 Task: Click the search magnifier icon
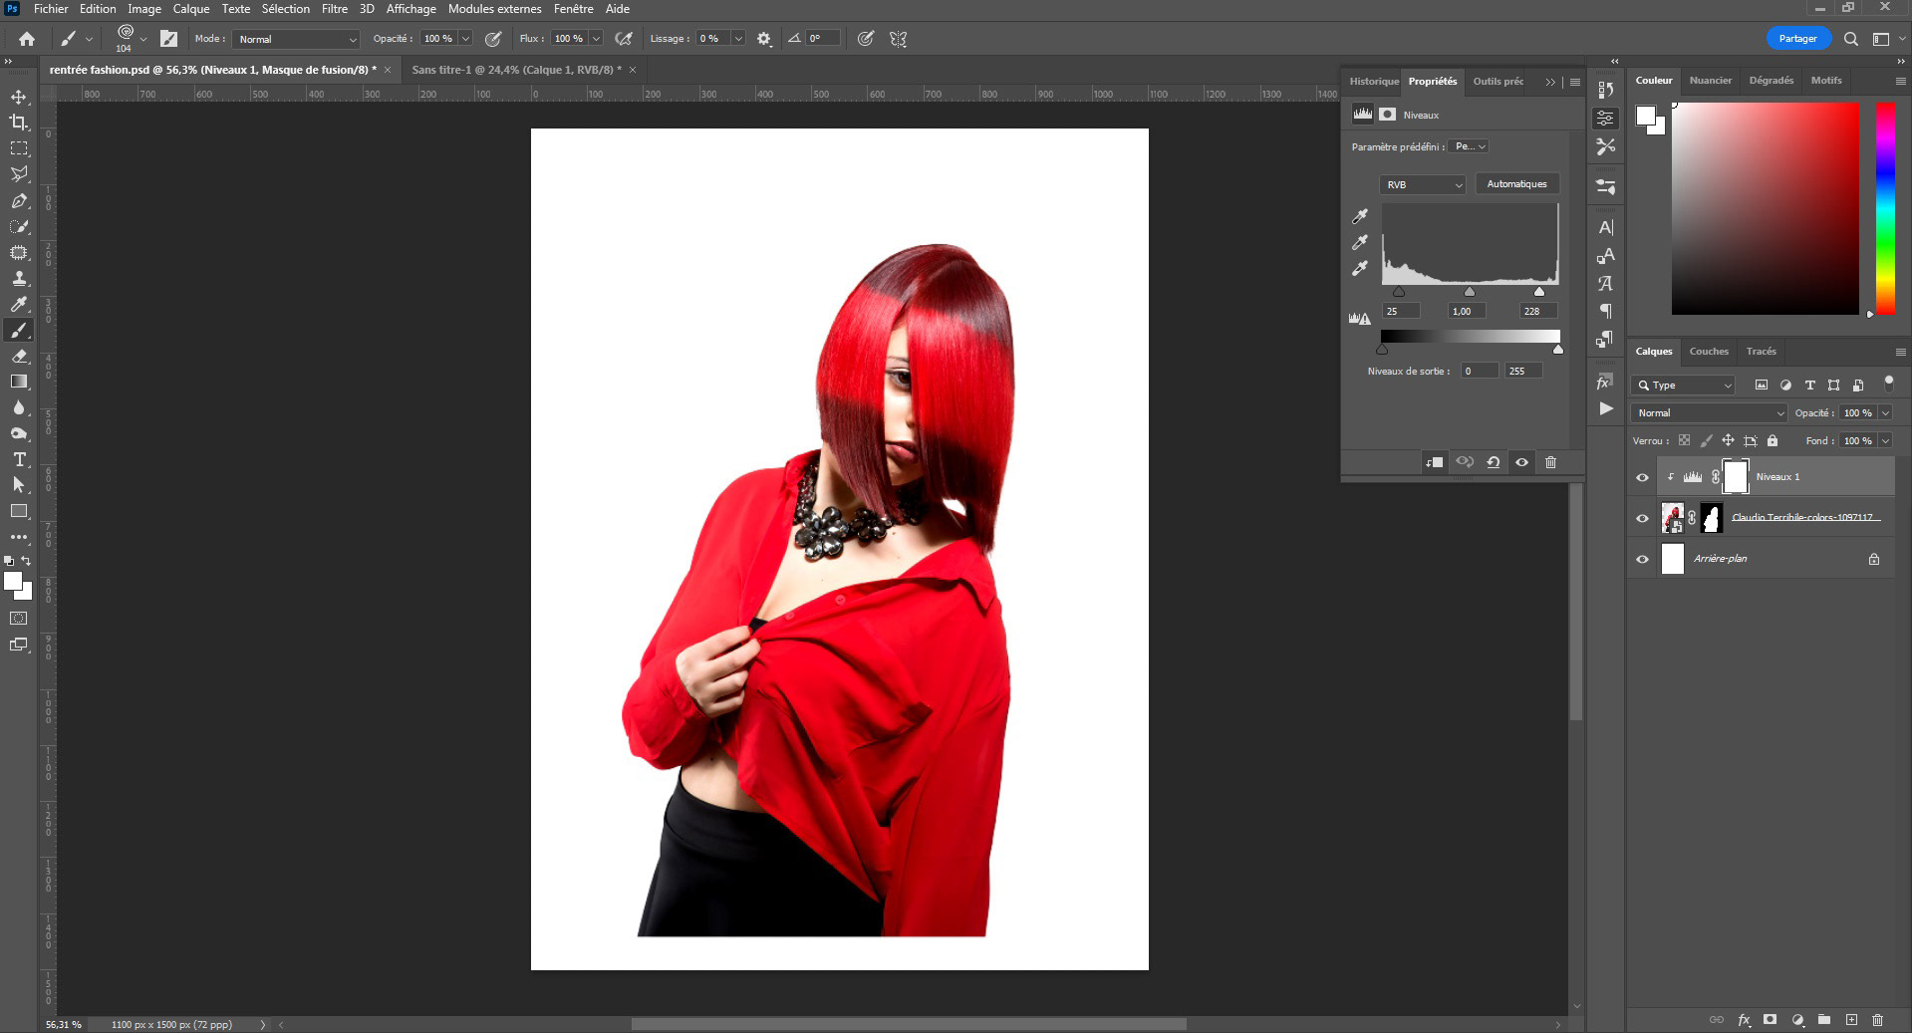[x=1850, y=39]
